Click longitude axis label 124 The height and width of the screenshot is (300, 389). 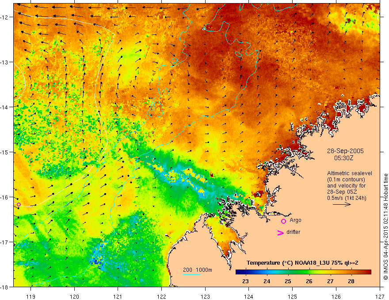(x=249, y=296)
